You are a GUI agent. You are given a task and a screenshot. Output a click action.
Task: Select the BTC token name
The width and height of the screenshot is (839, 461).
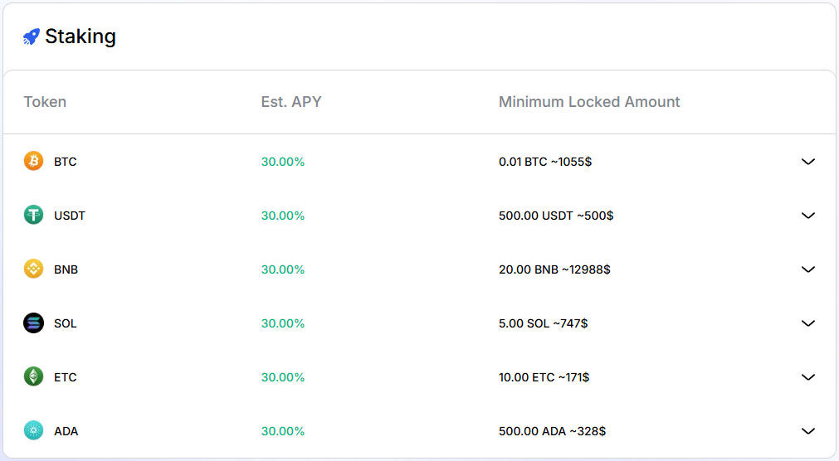[66, 162]
